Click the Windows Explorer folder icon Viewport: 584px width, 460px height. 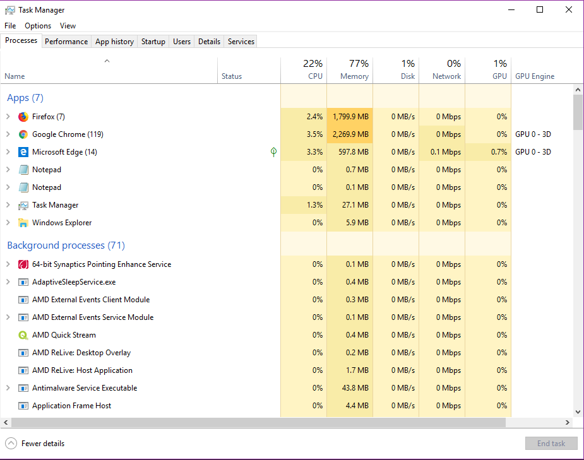tap(23, 223)
